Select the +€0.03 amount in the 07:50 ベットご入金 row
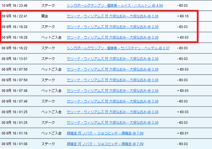Image resolution: width=212 pixels, height=149 pixels. [183, 70]
